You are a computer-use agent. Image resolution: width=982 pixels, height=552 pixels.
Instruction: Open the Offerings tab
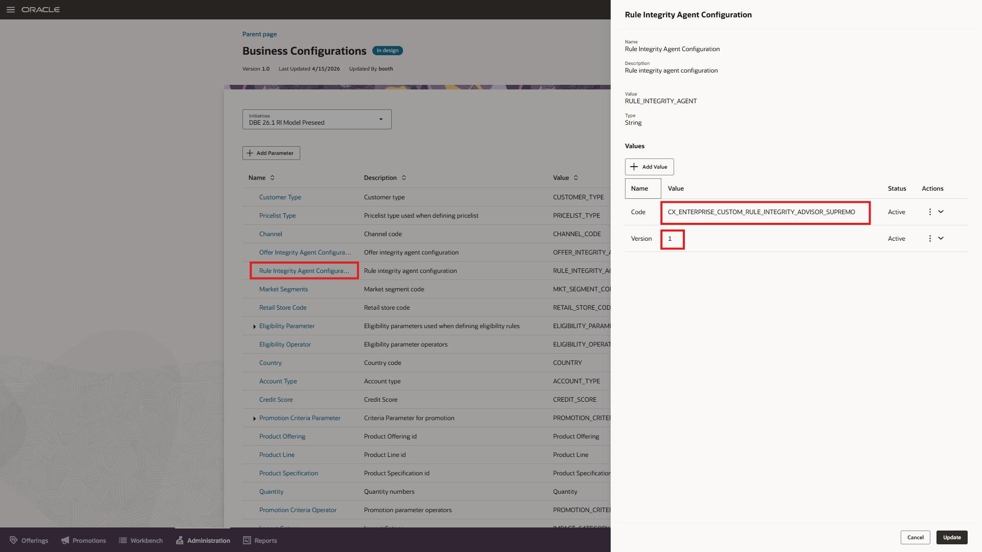pyautogui.click(x=29, y=540)
